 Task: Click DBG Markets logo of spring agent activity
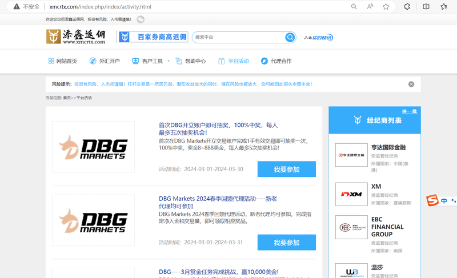pos(93,220)
